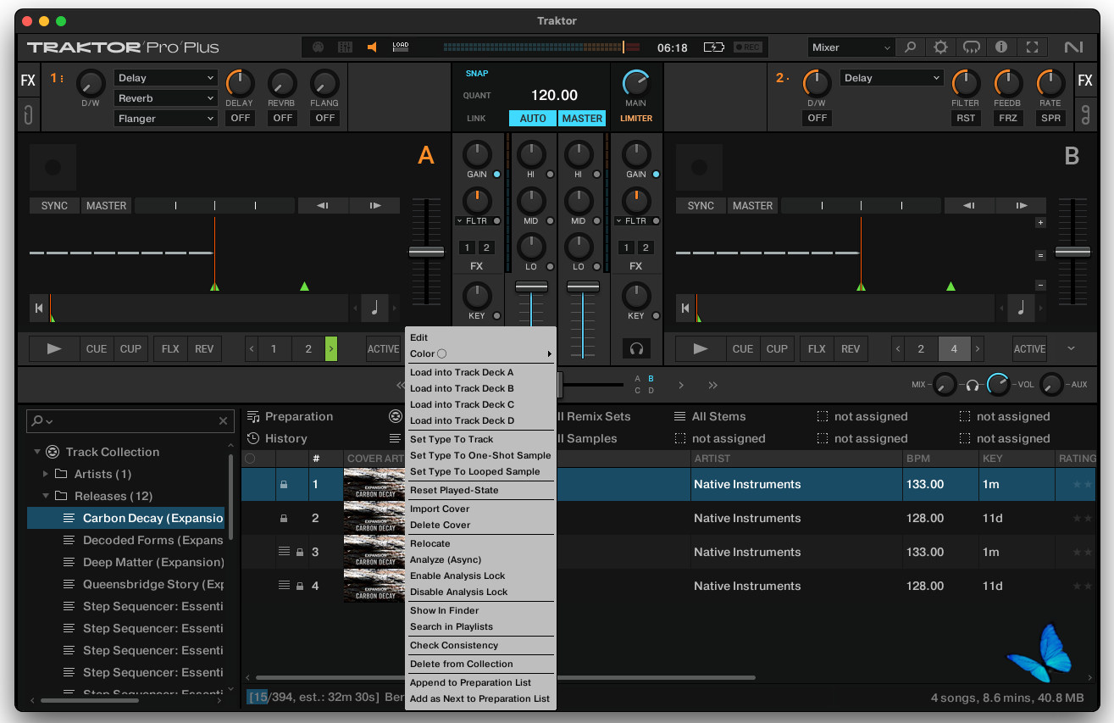
Task: Choose Delete from Collection
Action: pyautogui.click(x=480, y=664)
